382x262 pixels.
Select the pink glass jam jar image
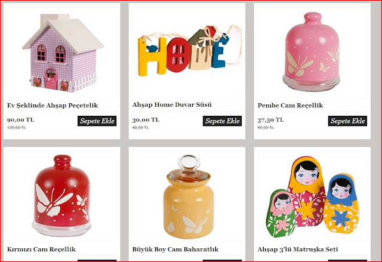312,52
